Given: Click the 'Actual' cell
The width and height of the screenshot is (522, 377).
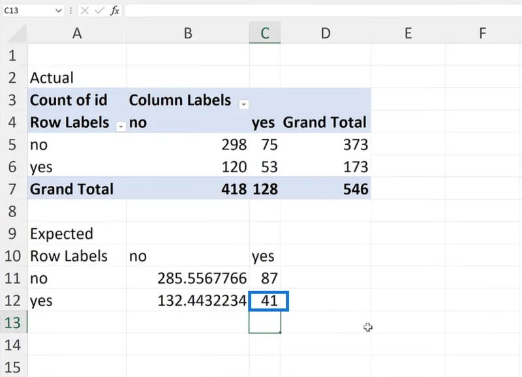Looking at the screenshot, I should (x=77, y=78).
